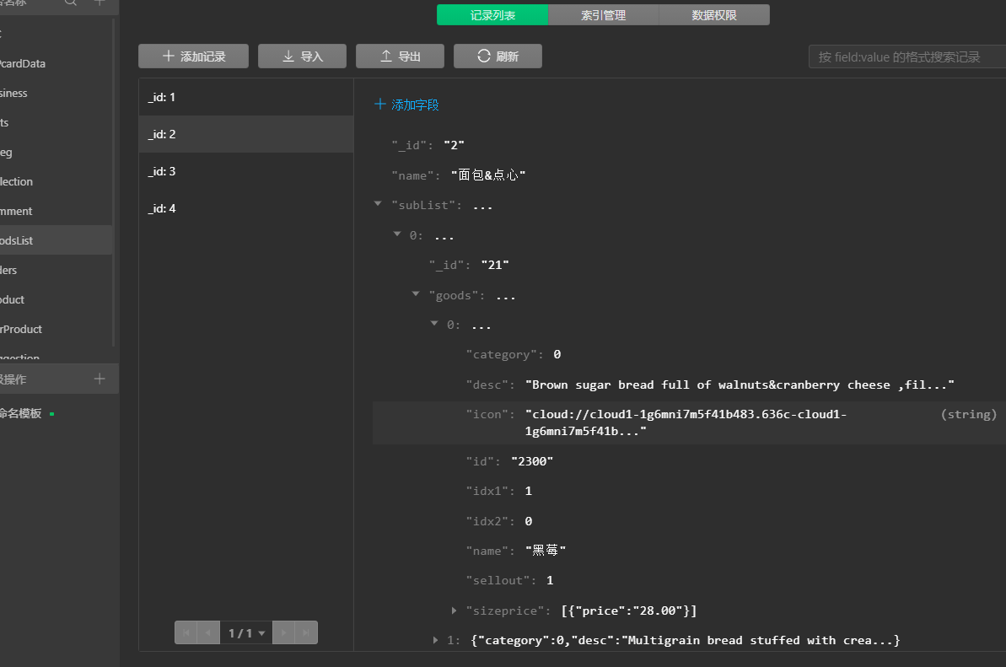Switch to the 记录列表 tab
The image size is (1006, 667).
tap(492, 14)
